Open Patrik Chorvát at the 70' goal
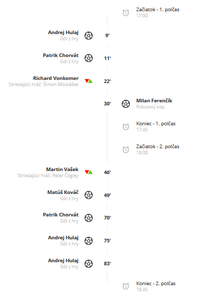The width and height of the screenshot is (218, 304). coord(61,214)
